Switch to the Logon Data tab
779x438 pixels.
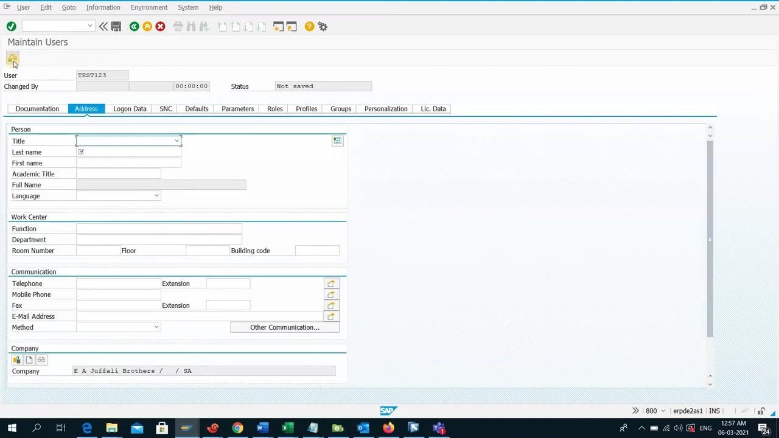[130, 109]
